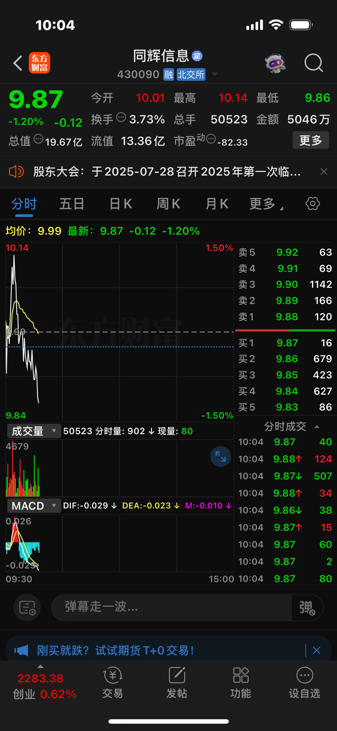
Task: Switch to 月K chart tab
Action: 217,204
